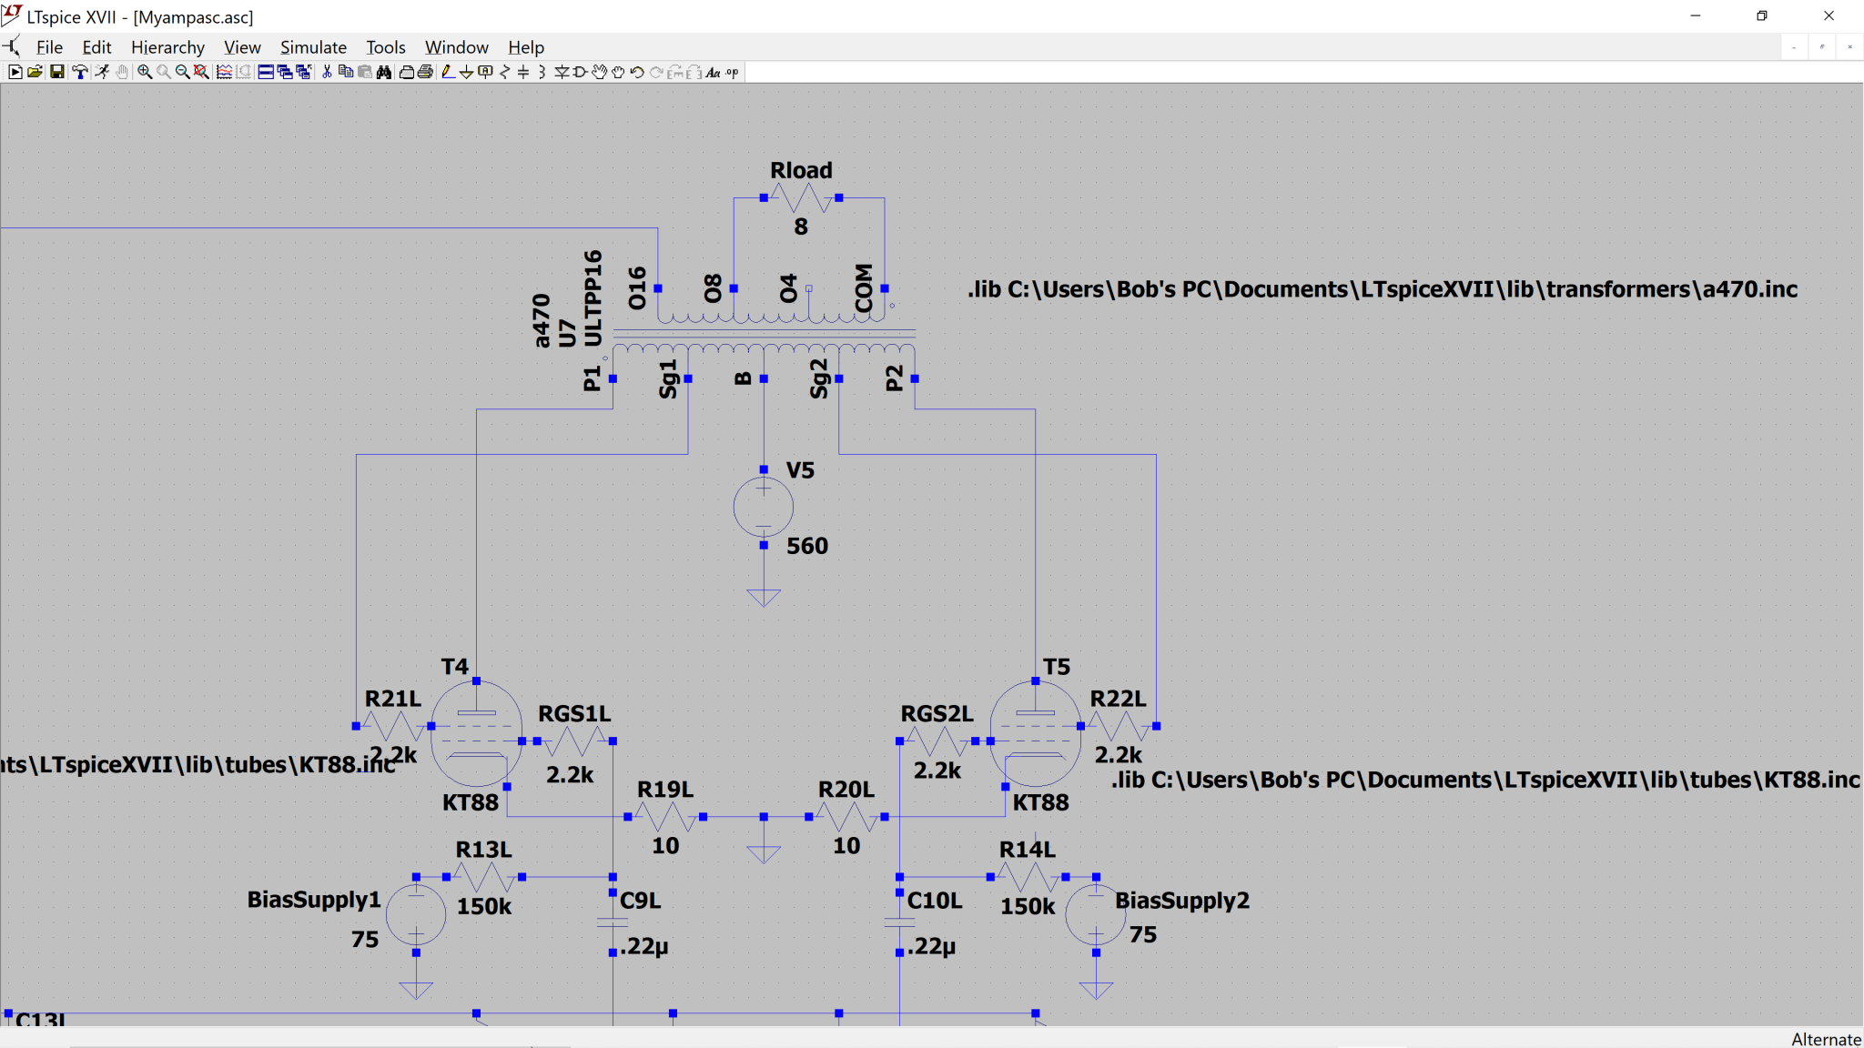Click the LTspice system menu icon
This screenshot has height=1048, width=1864.
pyautogui.click(x=12, y=15)
